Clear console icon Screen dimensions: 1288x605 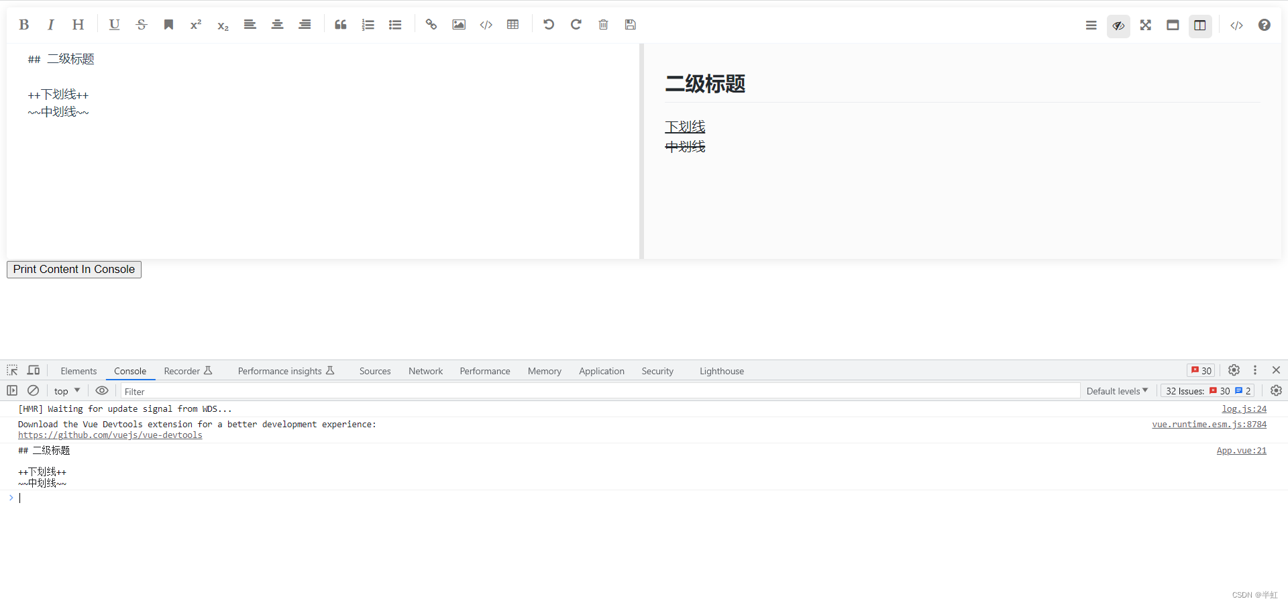click(x=33, y=390)
